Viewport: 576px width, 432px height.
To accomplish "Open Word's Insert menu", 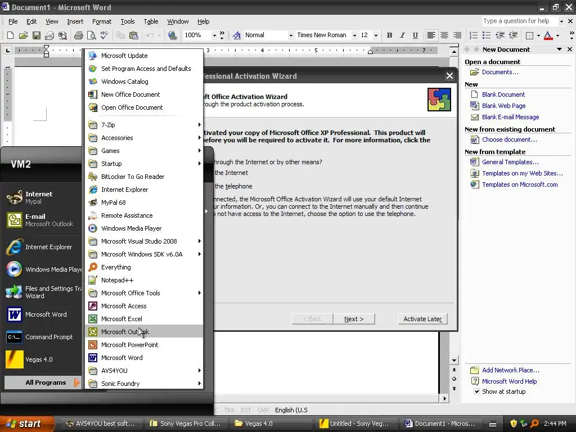I will pyautogui.click(x=75, y=22).
